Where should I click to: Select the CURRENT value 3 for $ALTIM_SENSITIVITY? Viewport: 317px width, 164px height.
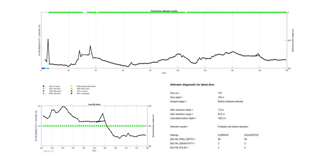tap(219, 143)
